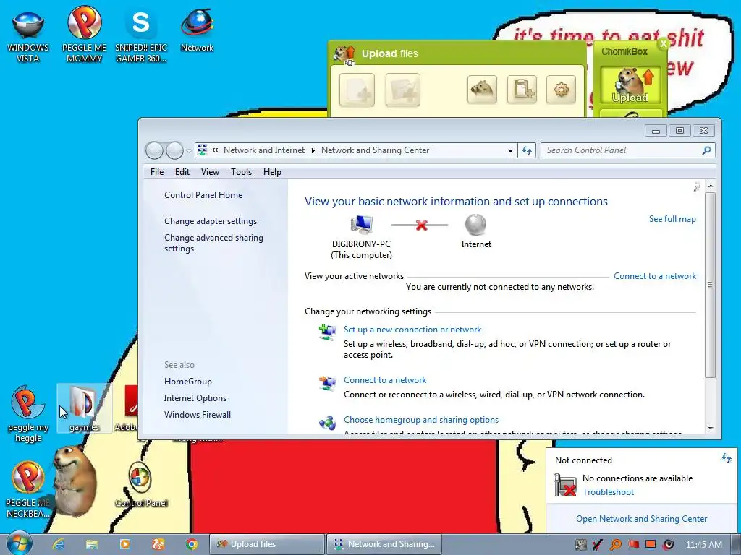The image size is (741, 555).
Task: Open Windows Explorer from the taskbar
Action: coord(92,544)
